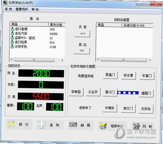Click the internet cafe crossed-circle icon
This screenshot has width=163, height=144.
(x=136, y=126)
